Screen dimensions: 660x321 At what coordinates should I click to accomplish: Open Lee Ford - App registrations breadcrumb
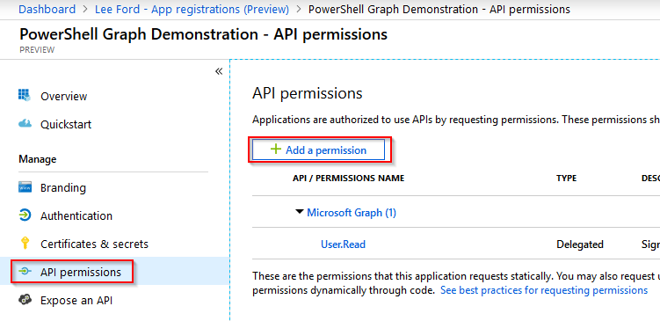tap(192, 10)
